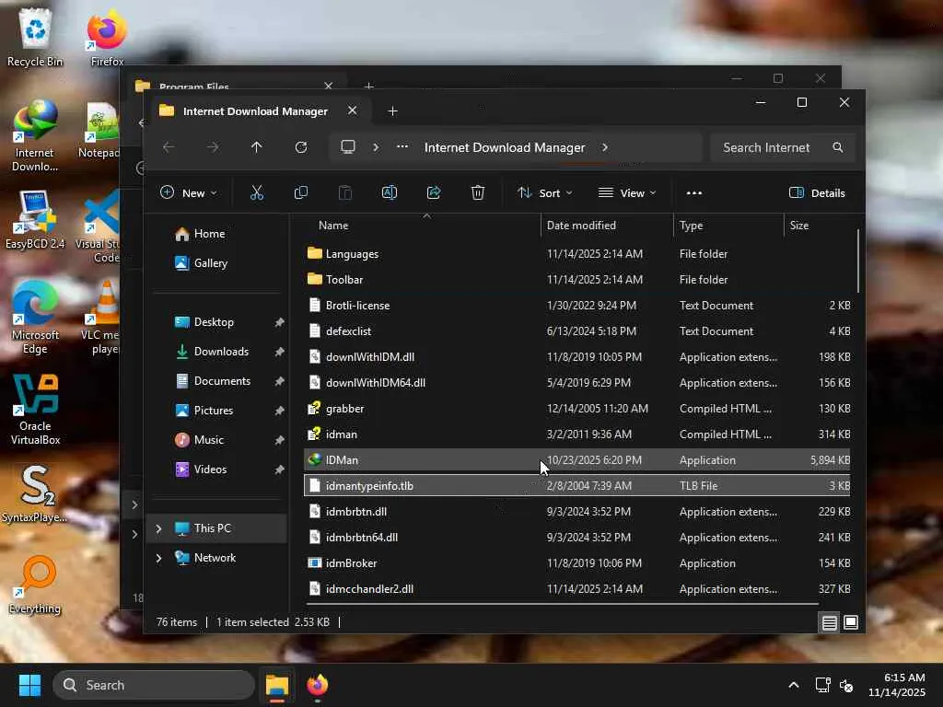Unpin Videos from quick access
The image size is (943, 707).
click(x=279, y=469)
